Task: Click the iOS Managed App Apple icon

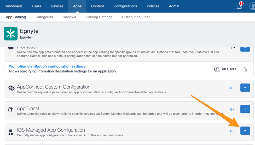Action: [x=11, y=131]
